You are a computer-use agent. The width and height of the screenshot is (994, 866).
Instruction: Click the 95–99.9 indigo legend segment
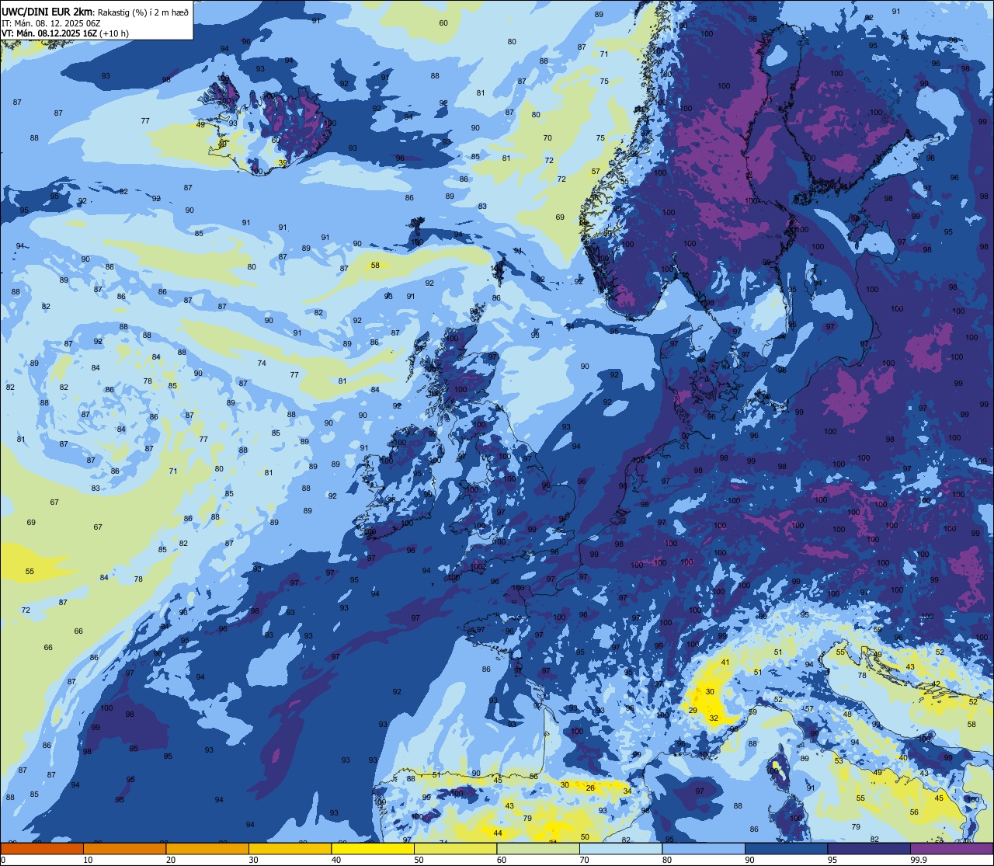[869, 848]
